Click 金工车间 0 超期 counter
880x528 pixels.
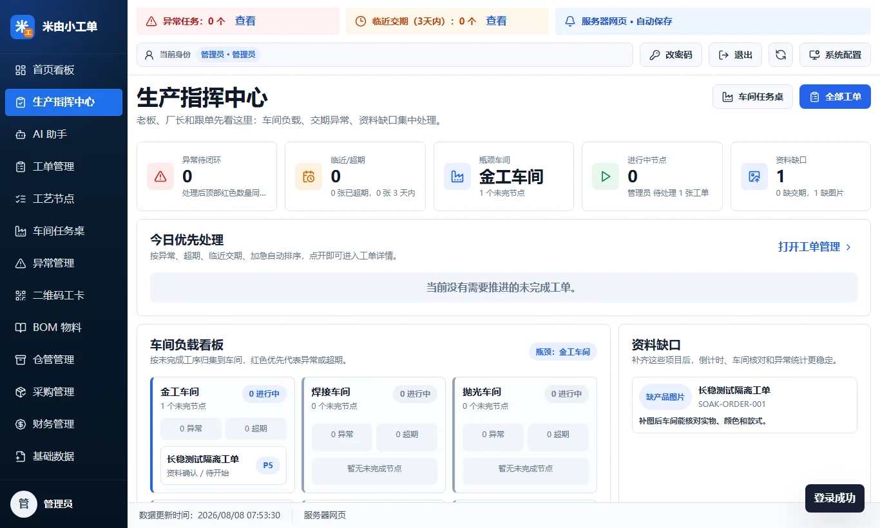256,429
